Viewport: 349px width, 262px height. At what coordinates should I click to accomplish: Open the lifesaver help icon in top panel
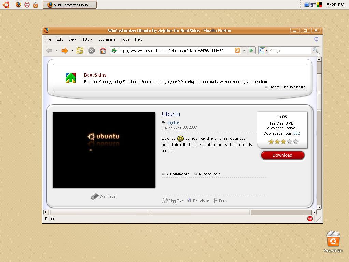(x=27, y=5)
